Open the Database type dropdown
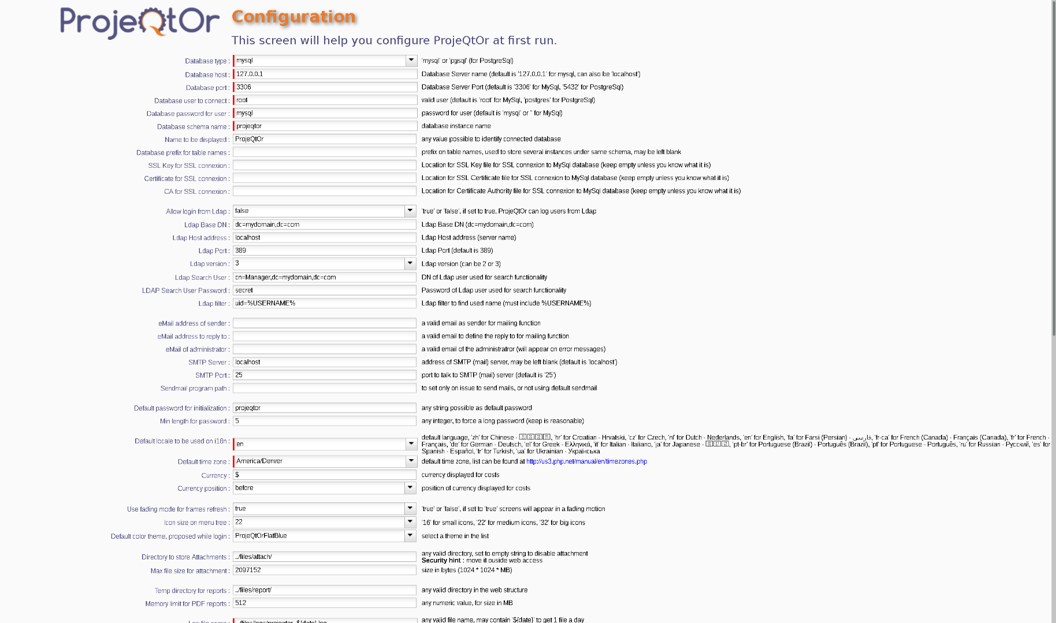Image resolution: width=1056 pixels, height=623 pixels. point(411,61)
